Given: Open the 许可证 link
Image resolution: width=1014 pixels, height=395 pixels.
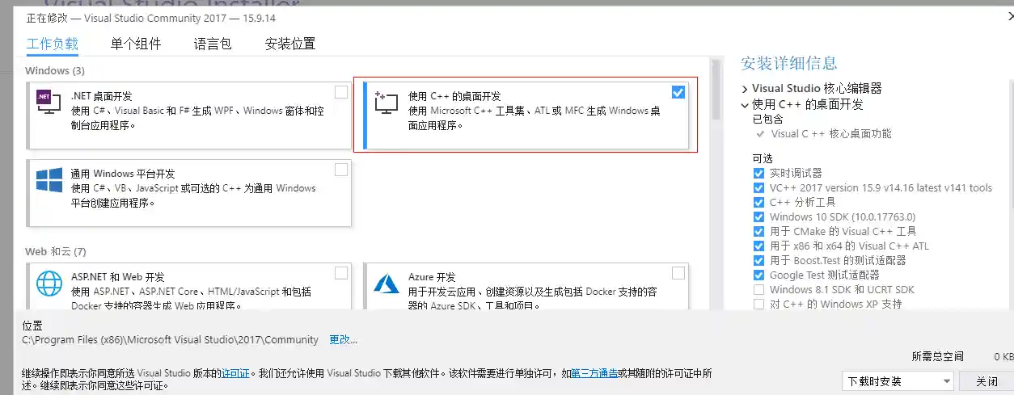Looking at the screenshot, I should point(235,373).
